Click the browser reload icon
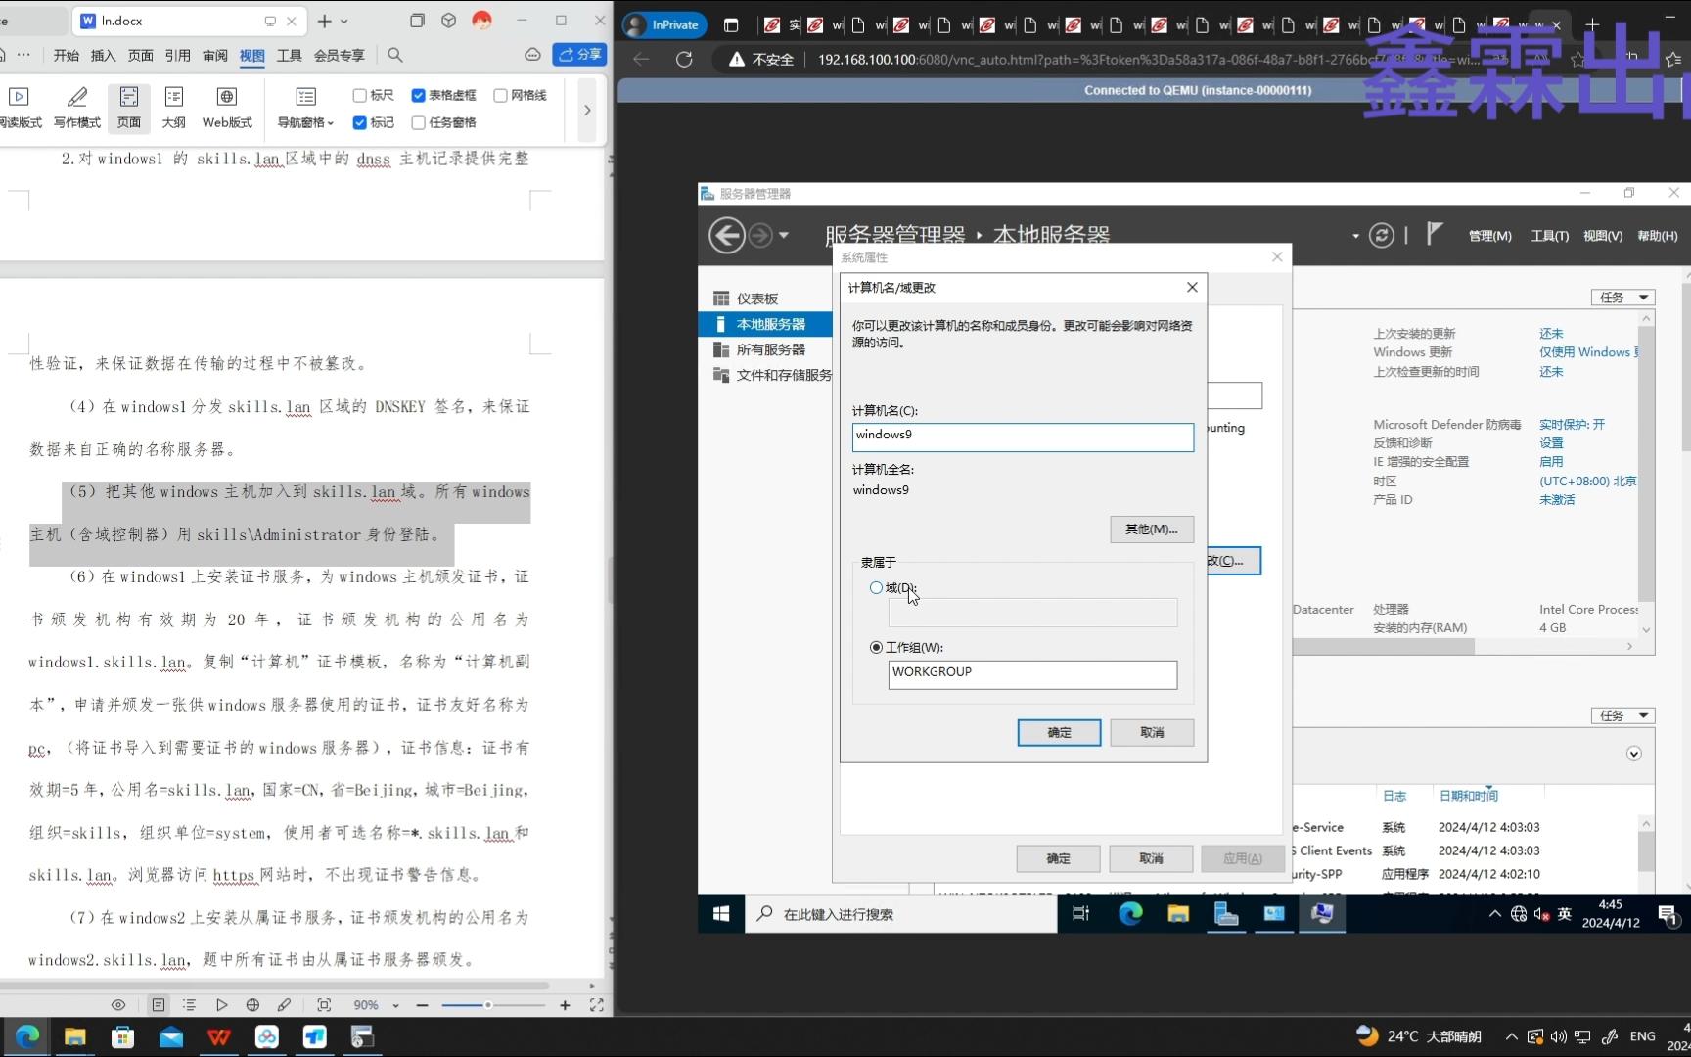Viewport: 1691px width, 1057px height. (x=684, y=60)
